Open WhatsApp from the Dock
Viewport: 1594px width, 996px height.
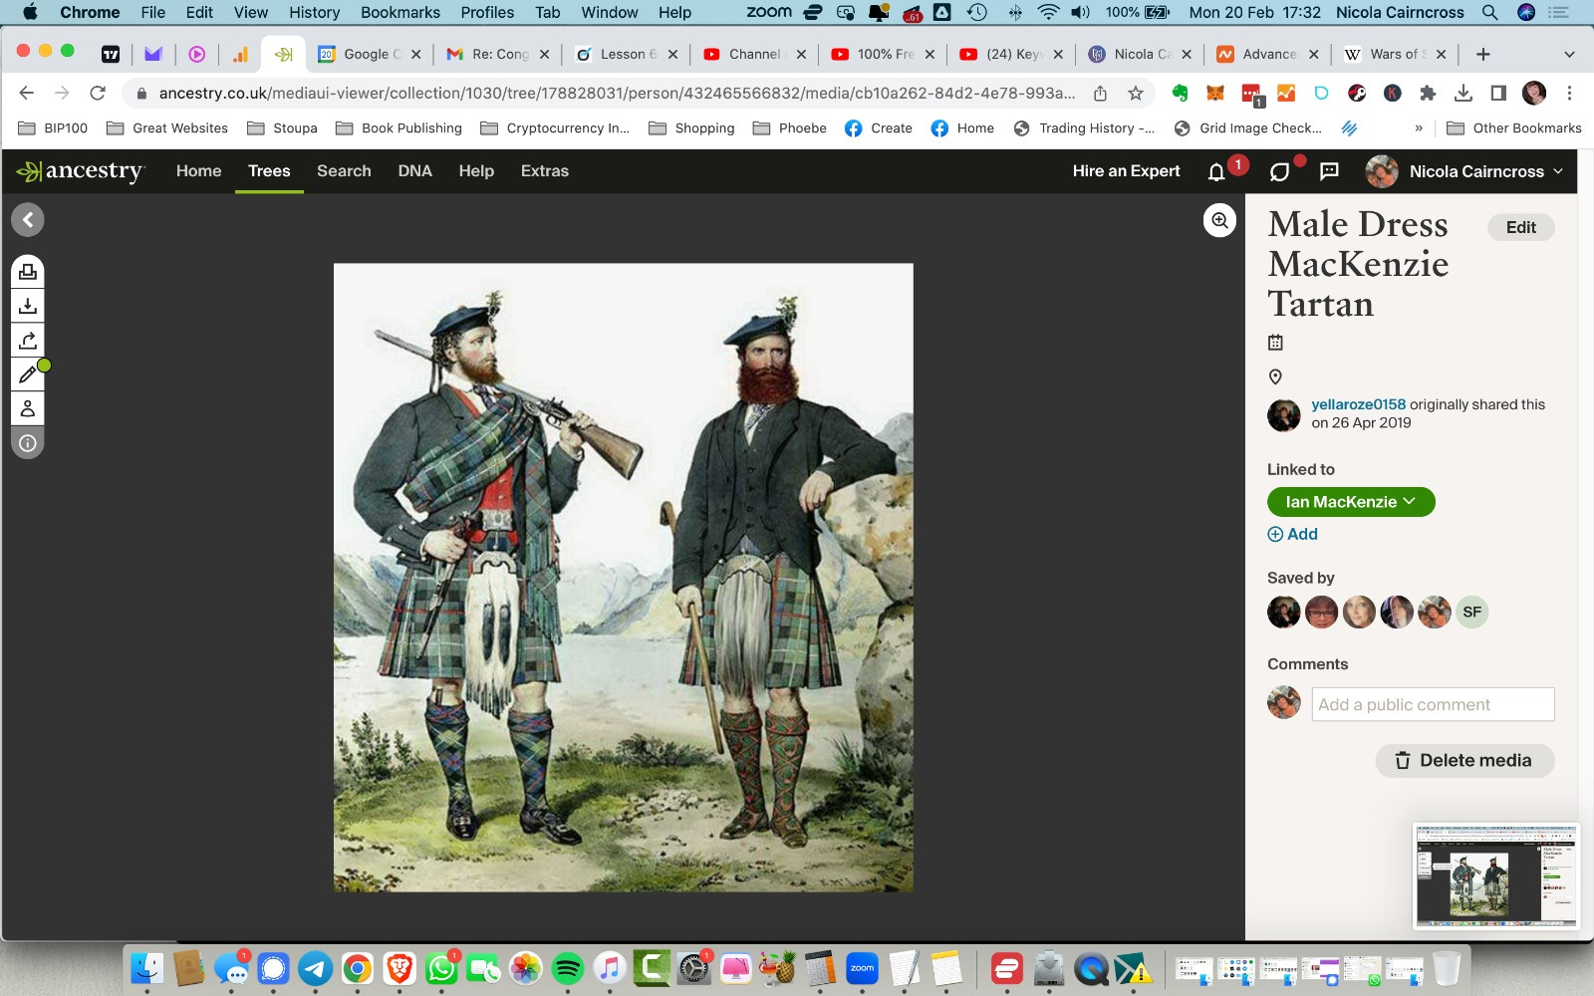[x=441, y=968]
